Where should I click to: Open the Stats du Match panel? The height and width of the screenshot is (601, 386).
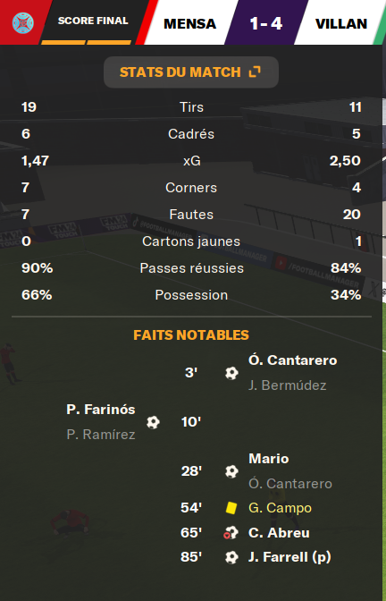[x=191, y=72]
